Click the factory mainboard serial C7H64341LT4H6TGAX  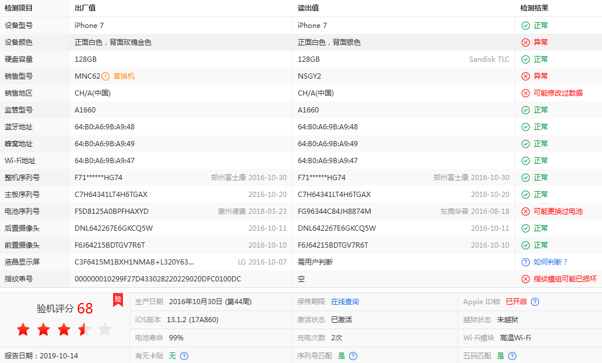point(111,195)
